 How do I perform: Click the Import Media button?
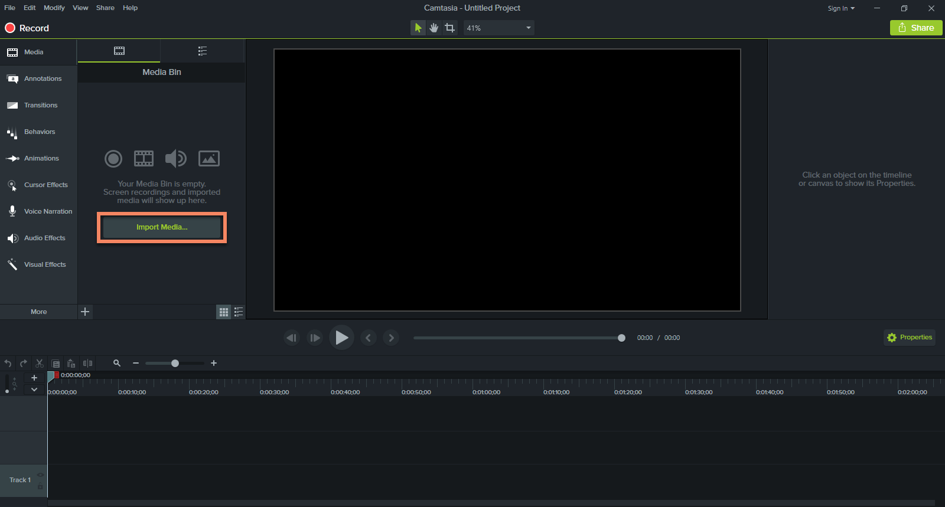click(x=162, y=227)
